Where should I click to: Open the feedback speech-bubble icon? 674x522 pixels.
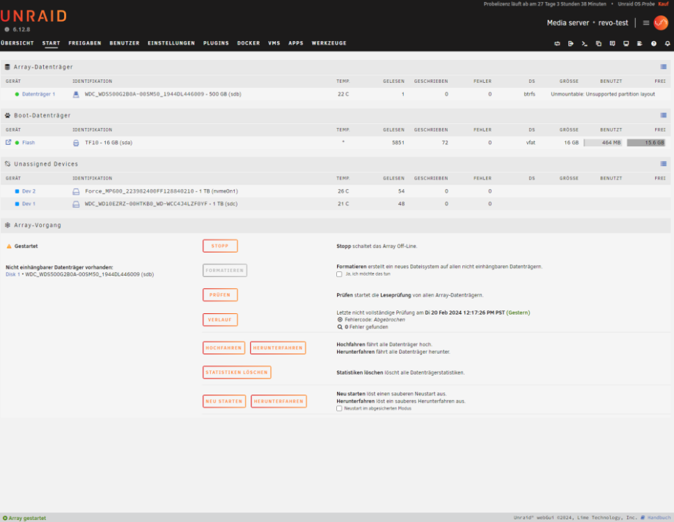pos(612,43)
